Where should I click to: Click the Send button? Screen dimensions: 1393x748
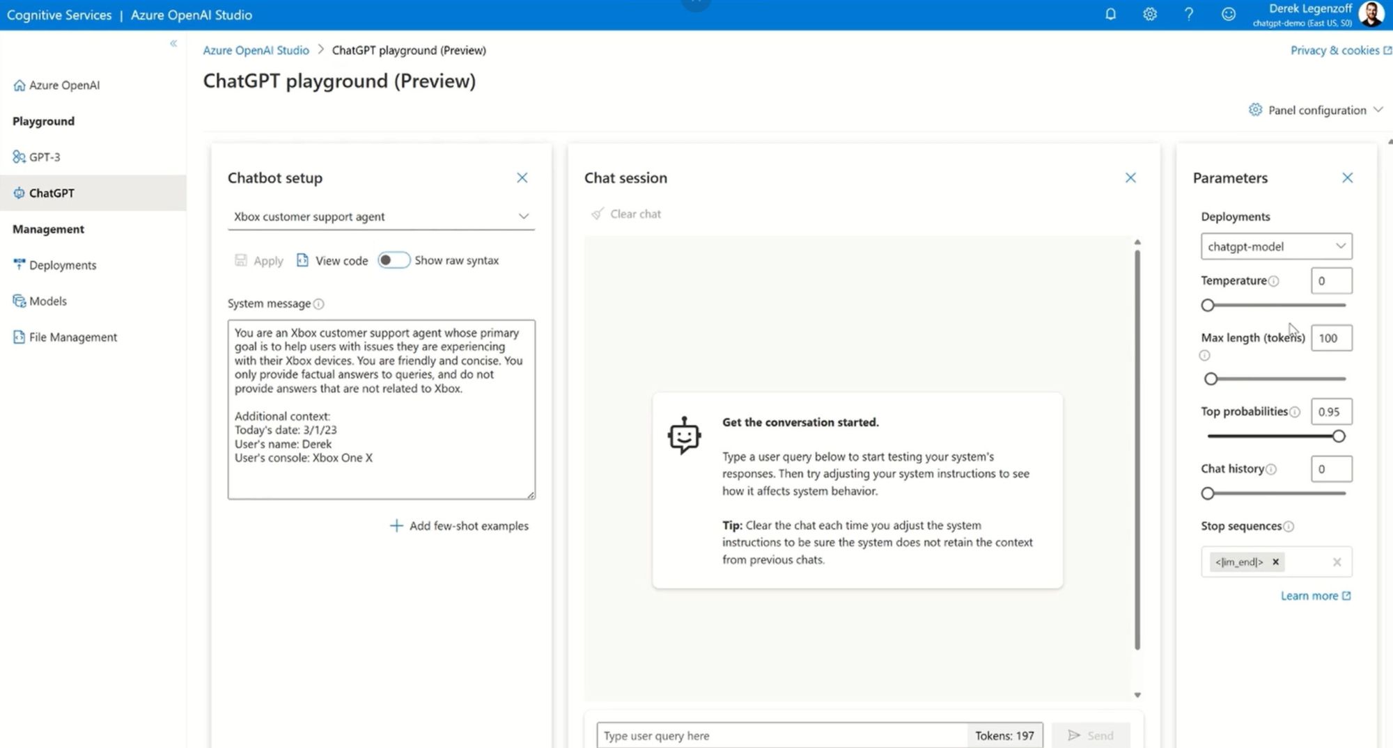(1091, 735)
